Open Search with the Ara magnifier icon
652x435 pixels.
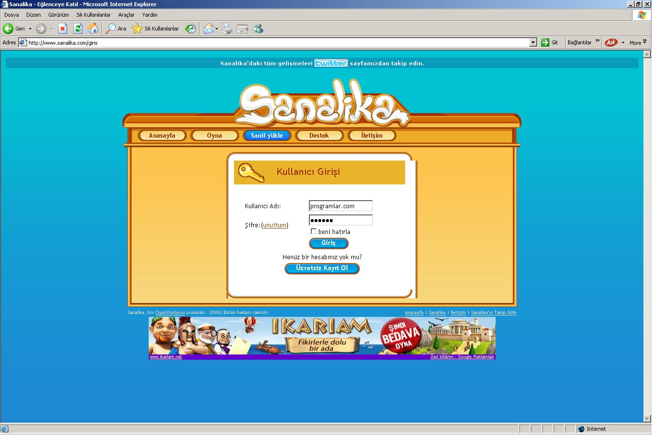110,29
